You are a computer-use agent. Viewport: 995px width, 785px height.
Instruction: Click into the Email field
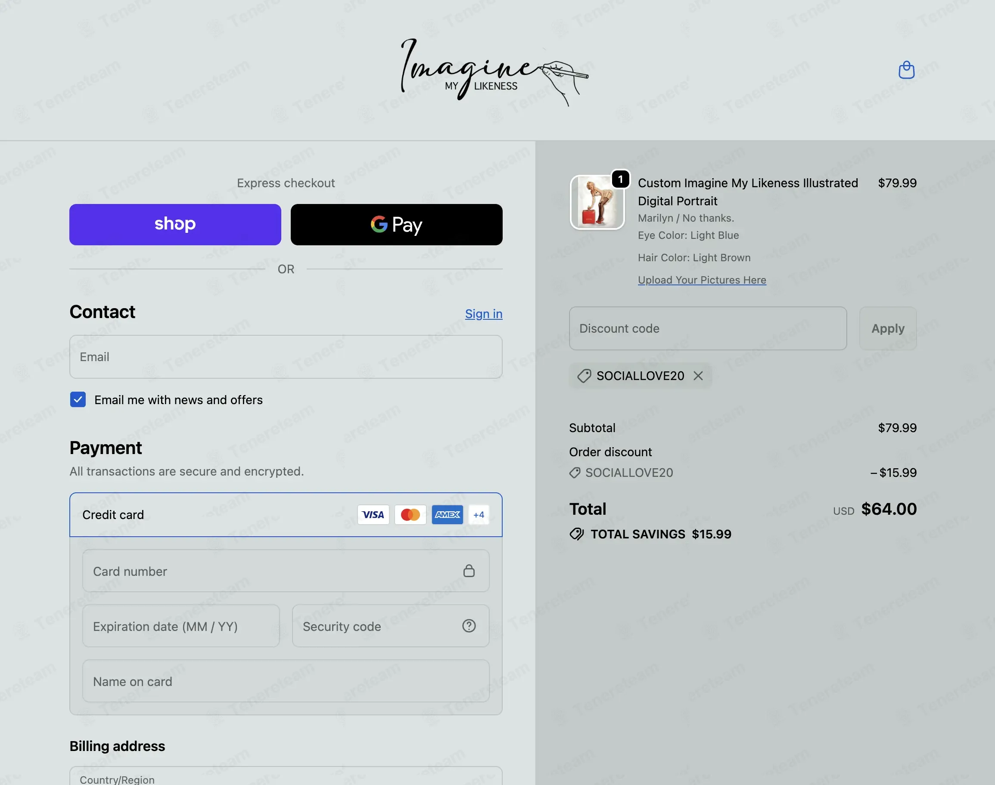pyautogui.click(x=286, y=357)
